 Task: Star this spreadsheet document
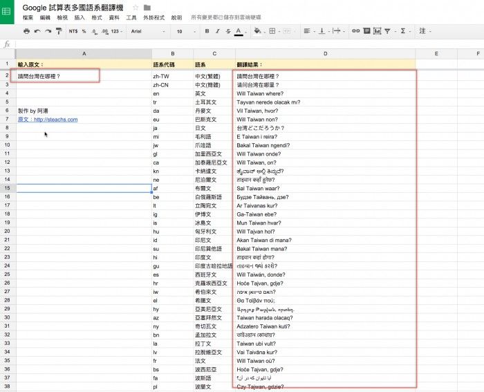(136, 8)
